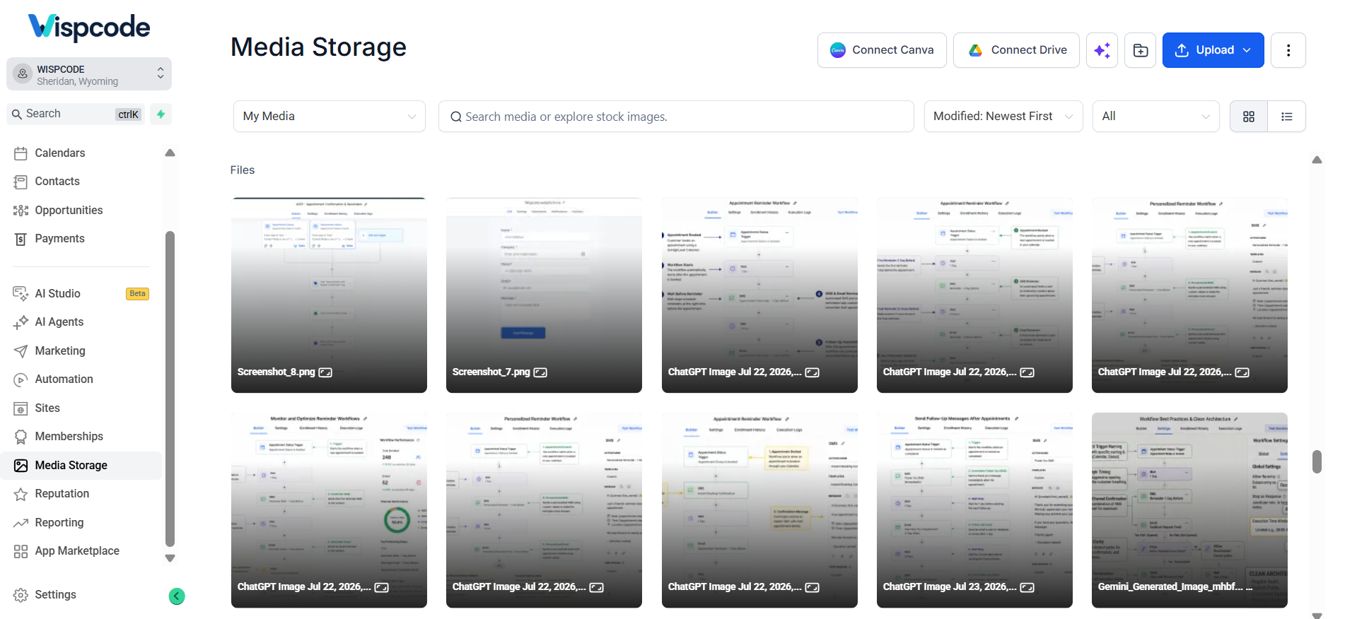Image resolution: width=1357 pixels, height=619 pixels.
Task: Click Connect Canva button
Action: (882, 50)
